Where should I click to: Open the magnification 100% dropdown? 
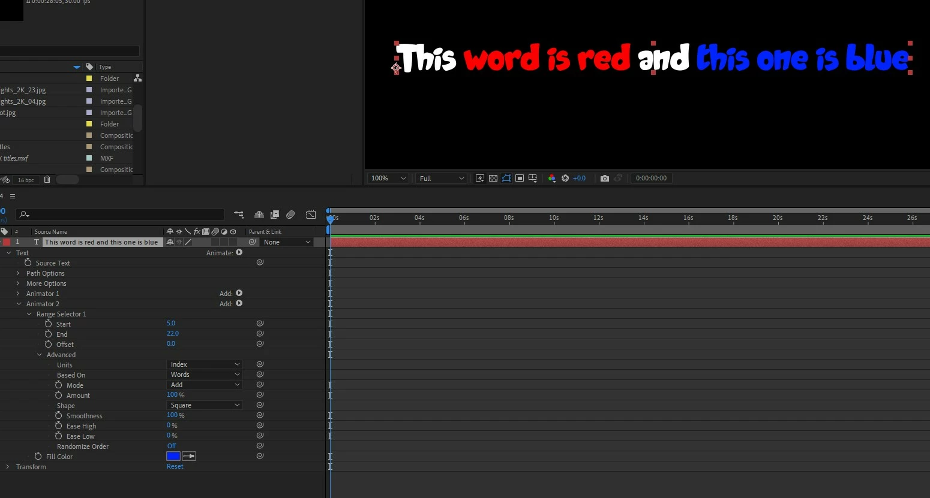coord(389,178)
